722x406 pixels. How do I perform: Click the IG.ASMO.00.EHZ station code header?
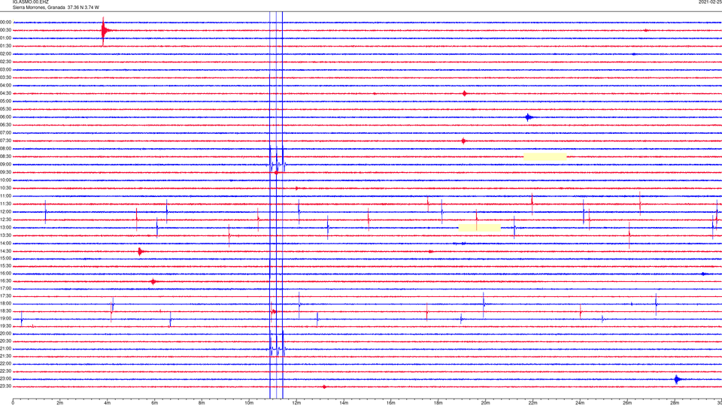30,2
